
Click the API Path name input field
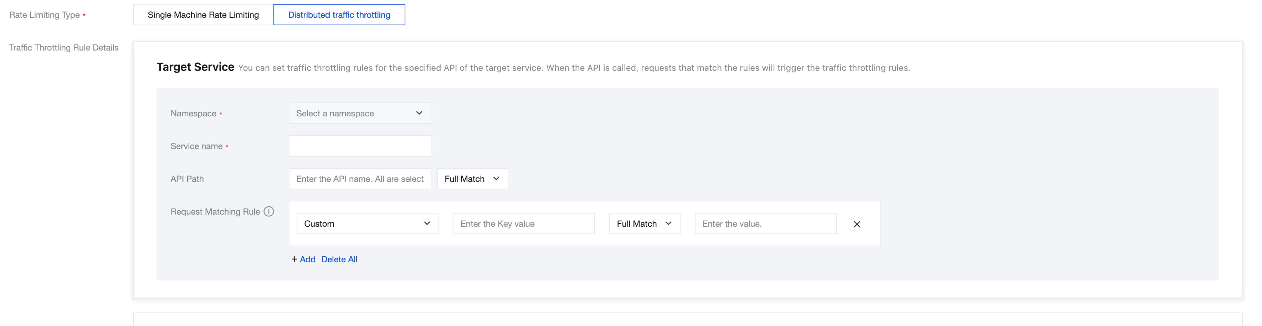coord(360,178)
